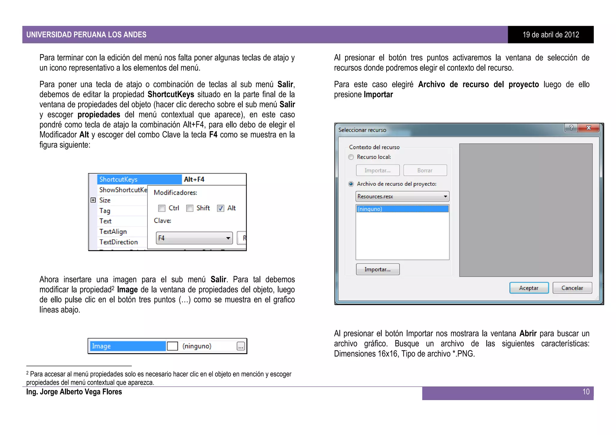Close the Seleccionar recurso dialog
This screenshot has width=616, height=435.
point(589,128)
